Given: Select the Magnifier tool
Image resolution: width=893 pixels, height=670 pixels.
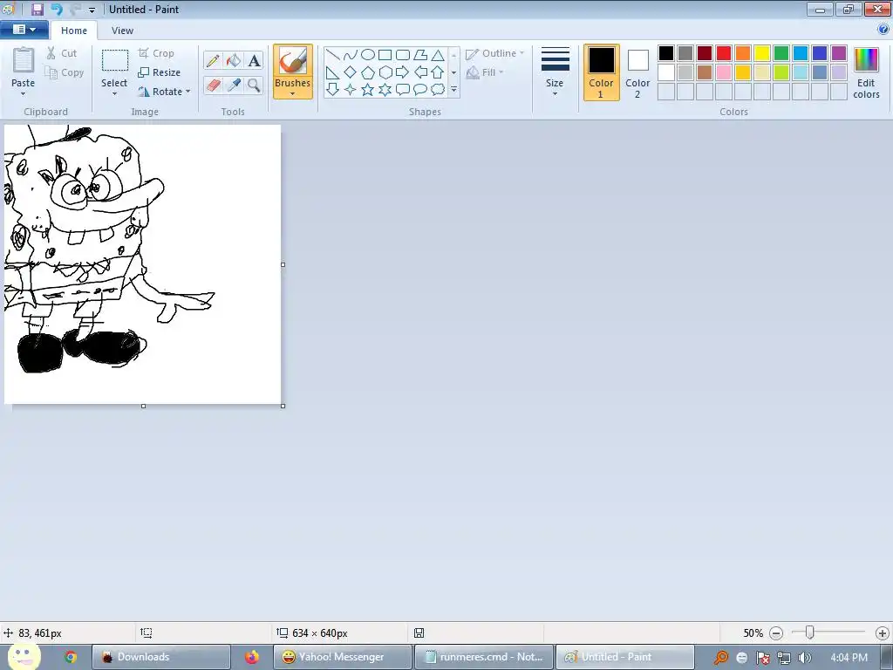Looking at the screenshot, I should 254,85.
